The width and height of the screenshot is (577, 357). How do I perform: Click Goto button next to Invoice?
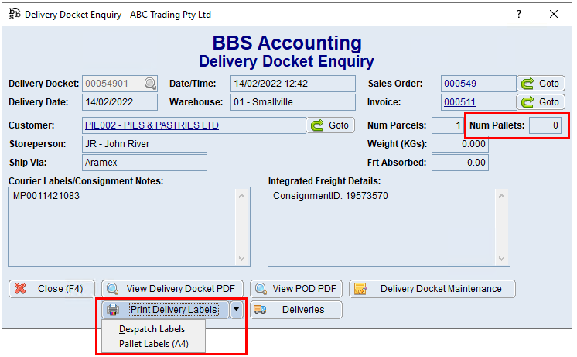point(541,102)
